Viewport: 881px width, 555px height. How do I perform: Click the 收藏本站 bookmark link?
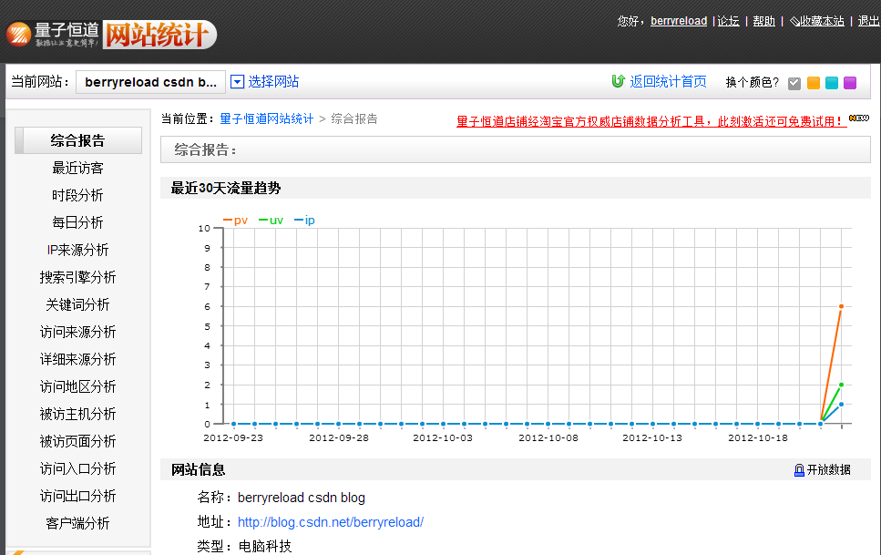(822, 21)
